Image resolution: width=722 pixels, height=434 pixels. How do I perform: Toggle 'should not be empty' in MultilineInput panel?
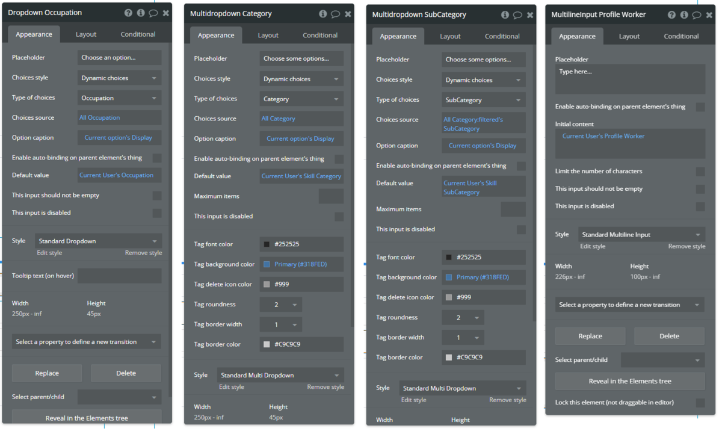[x=700, y=189]
